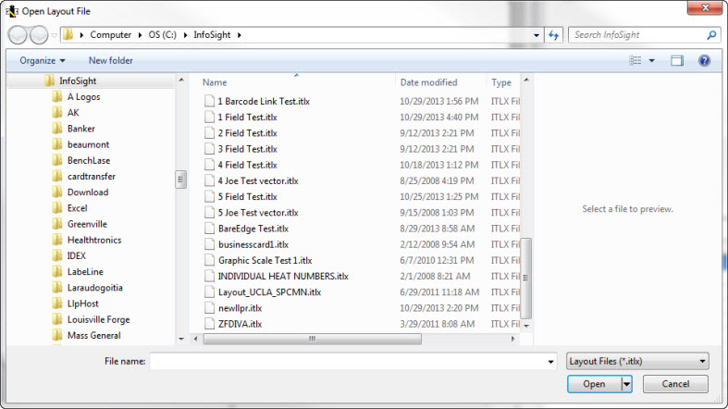Click the file icon of 1 Barcode Link Test.itlx

coord(210,101)
